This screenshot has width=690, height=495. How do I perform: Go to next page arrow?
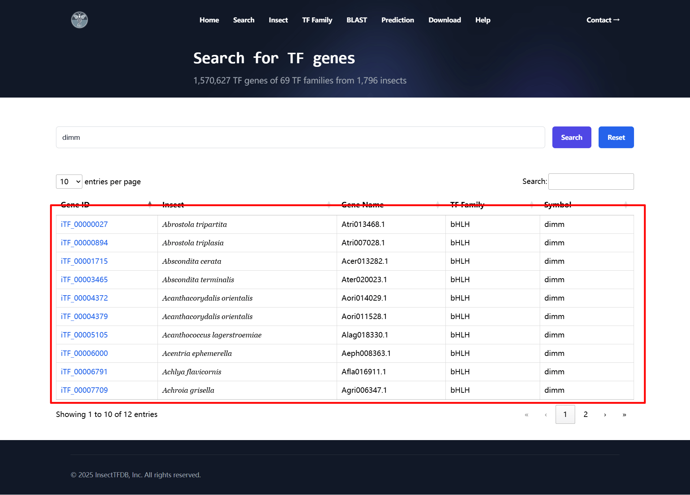605,414
